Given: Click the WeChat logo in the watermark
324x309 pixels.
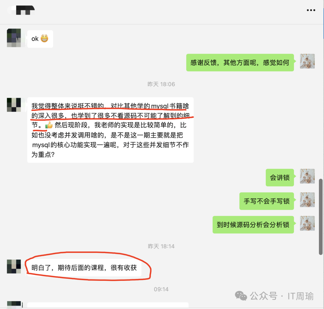Looking at the screenshot, I should 241,296.
